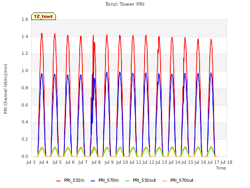
Task: Toggle the PRI_532in legend entry
Action: (x=70, y=181)
